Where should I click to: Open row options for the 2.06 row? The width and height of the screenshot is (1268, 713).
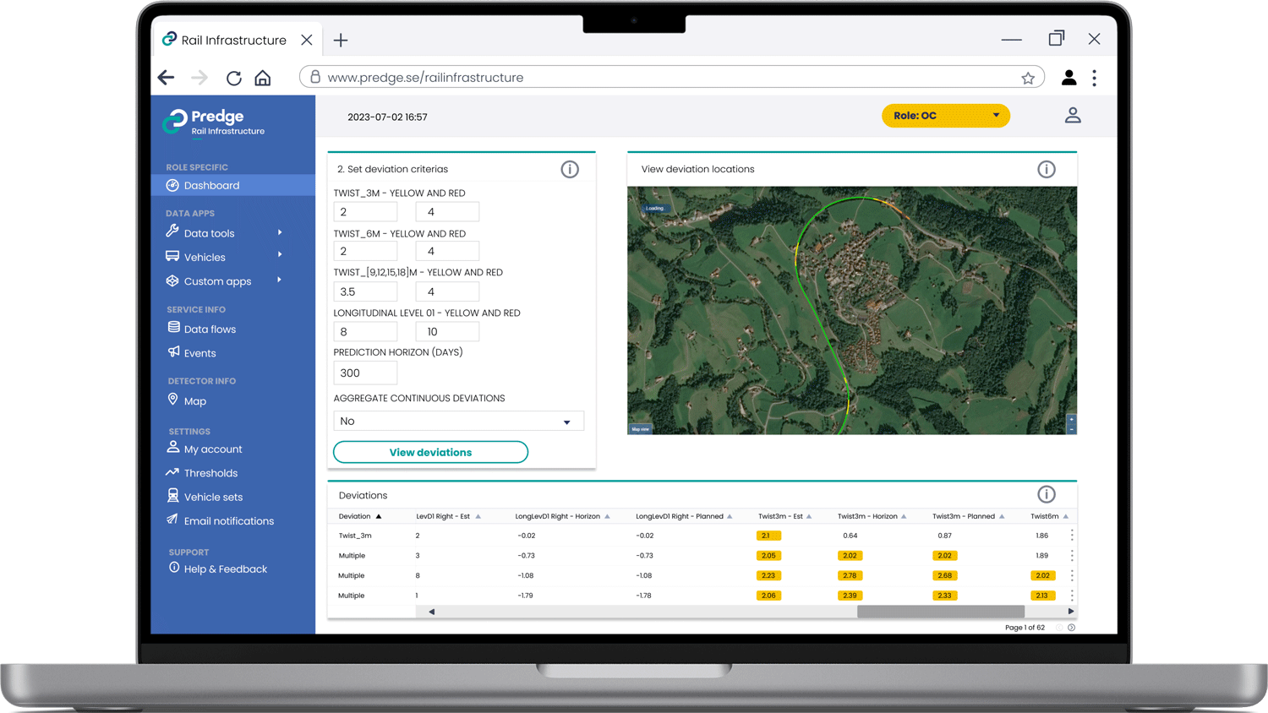coord(1072,596)
